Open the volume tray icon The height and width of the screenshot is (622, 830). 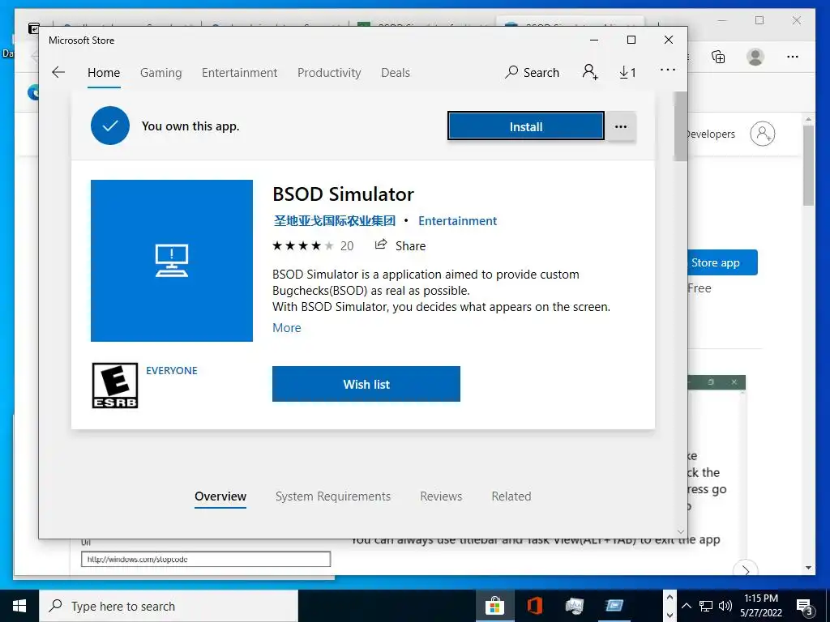click(x=725, y=606)
